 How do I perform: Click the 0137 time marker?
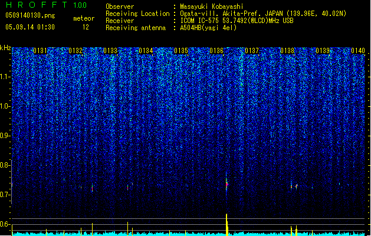[x=252, y=51]
